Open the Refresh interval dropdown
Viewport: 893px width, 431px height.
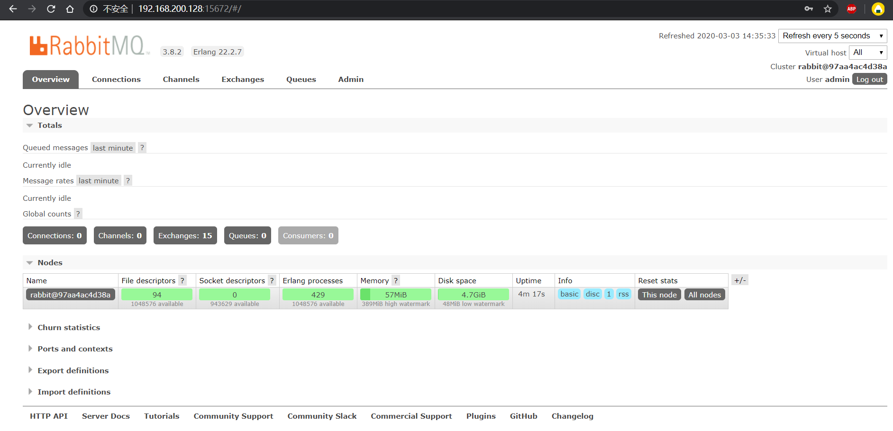pos(832,36)
